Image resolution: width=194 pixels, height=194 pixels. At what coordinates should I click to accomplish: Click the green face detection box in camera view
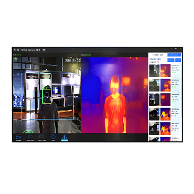pos(47,96)
